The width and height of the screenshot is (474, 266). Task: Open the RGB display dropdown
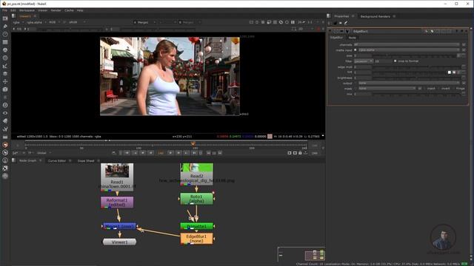click(x=54, y=22)
